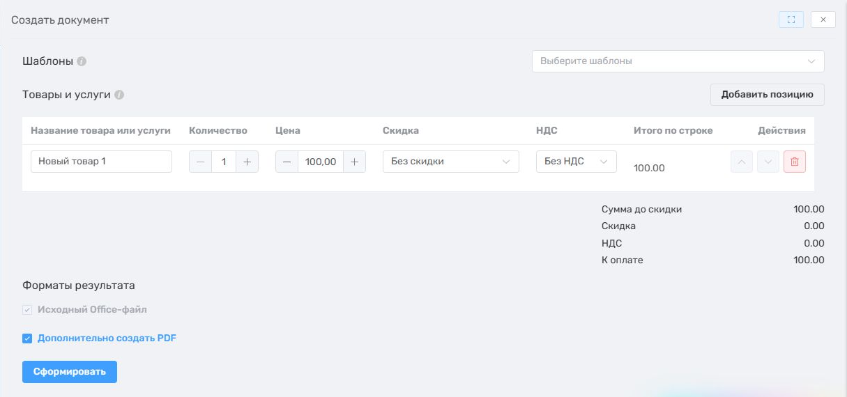Decrease price with the minus button
Viewport: 847px width, 397px height.
[x=287, y=162]
